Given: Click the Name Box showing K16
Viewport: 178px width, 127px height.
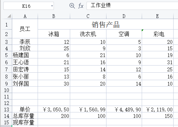Looking at the screenshot, I should pyautogui.click(x=28, y=6).
